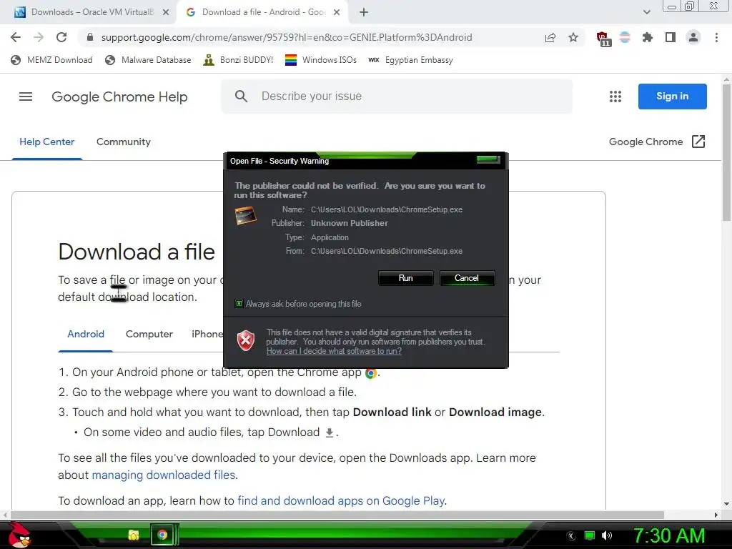Show hidden tray icons arrow
Image resolution: width=732 pixels, height=549 pixels.
point(570,536)
